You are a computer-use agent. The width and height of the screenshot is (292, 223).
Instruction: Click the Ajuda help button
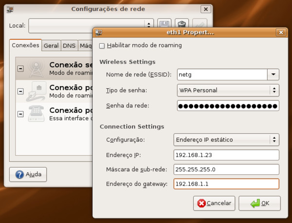pyautogui.click(x=28, y=175)
